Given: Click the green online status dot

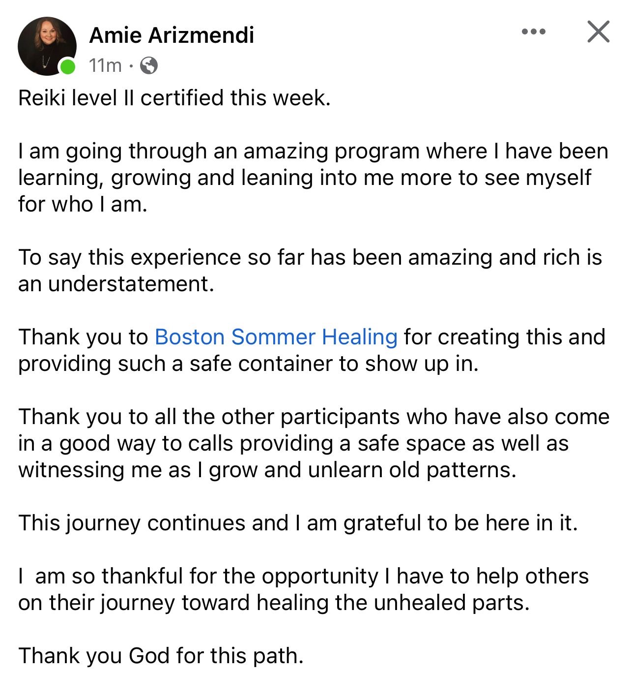Looking at the screenshot, I should point(67,66).
